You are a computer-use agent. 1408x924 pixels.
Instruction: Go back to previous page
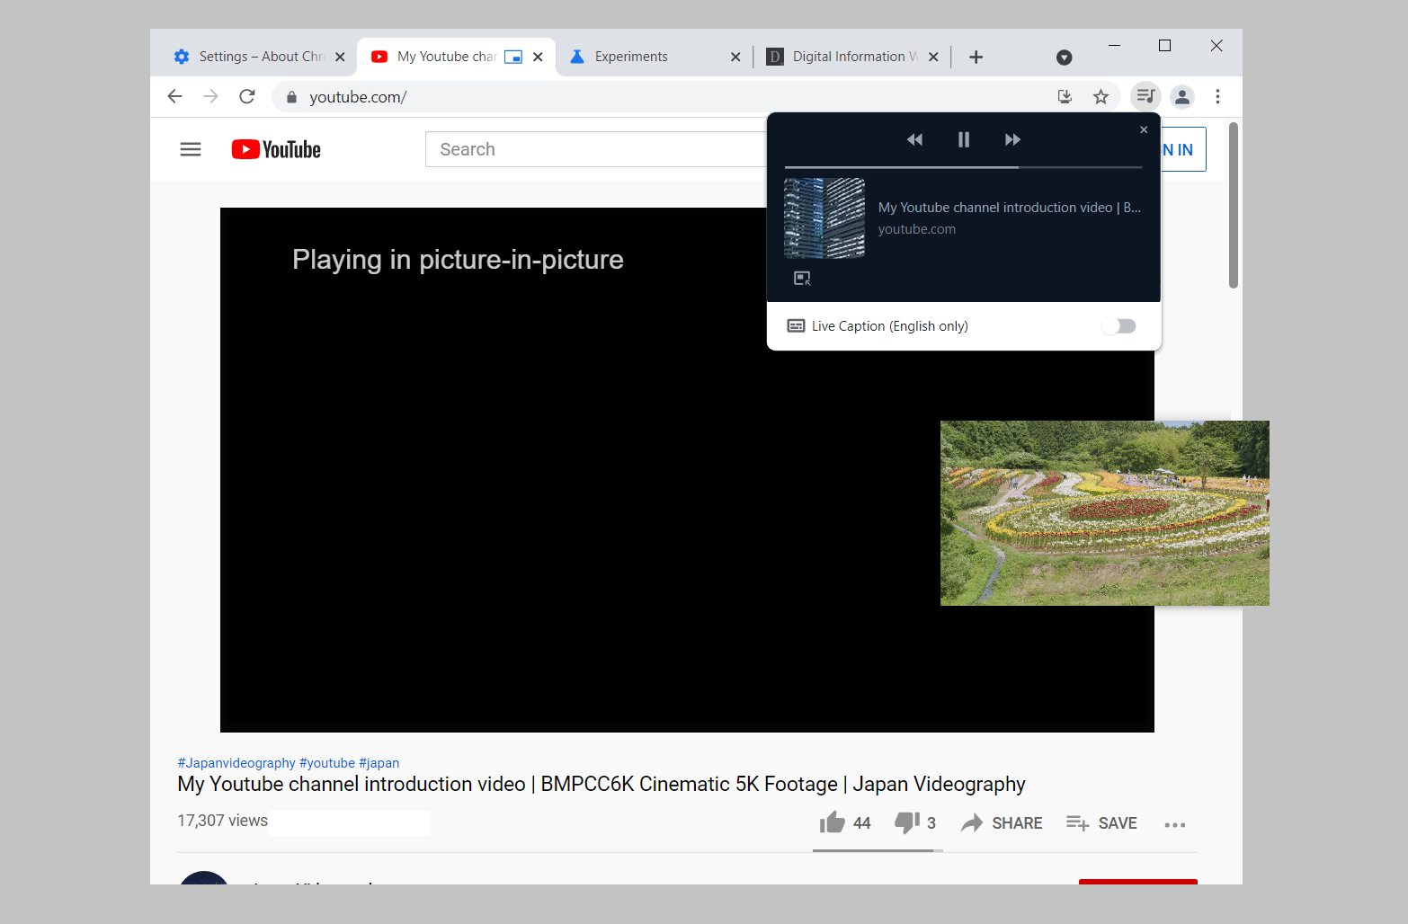click(x=175, y=96)
